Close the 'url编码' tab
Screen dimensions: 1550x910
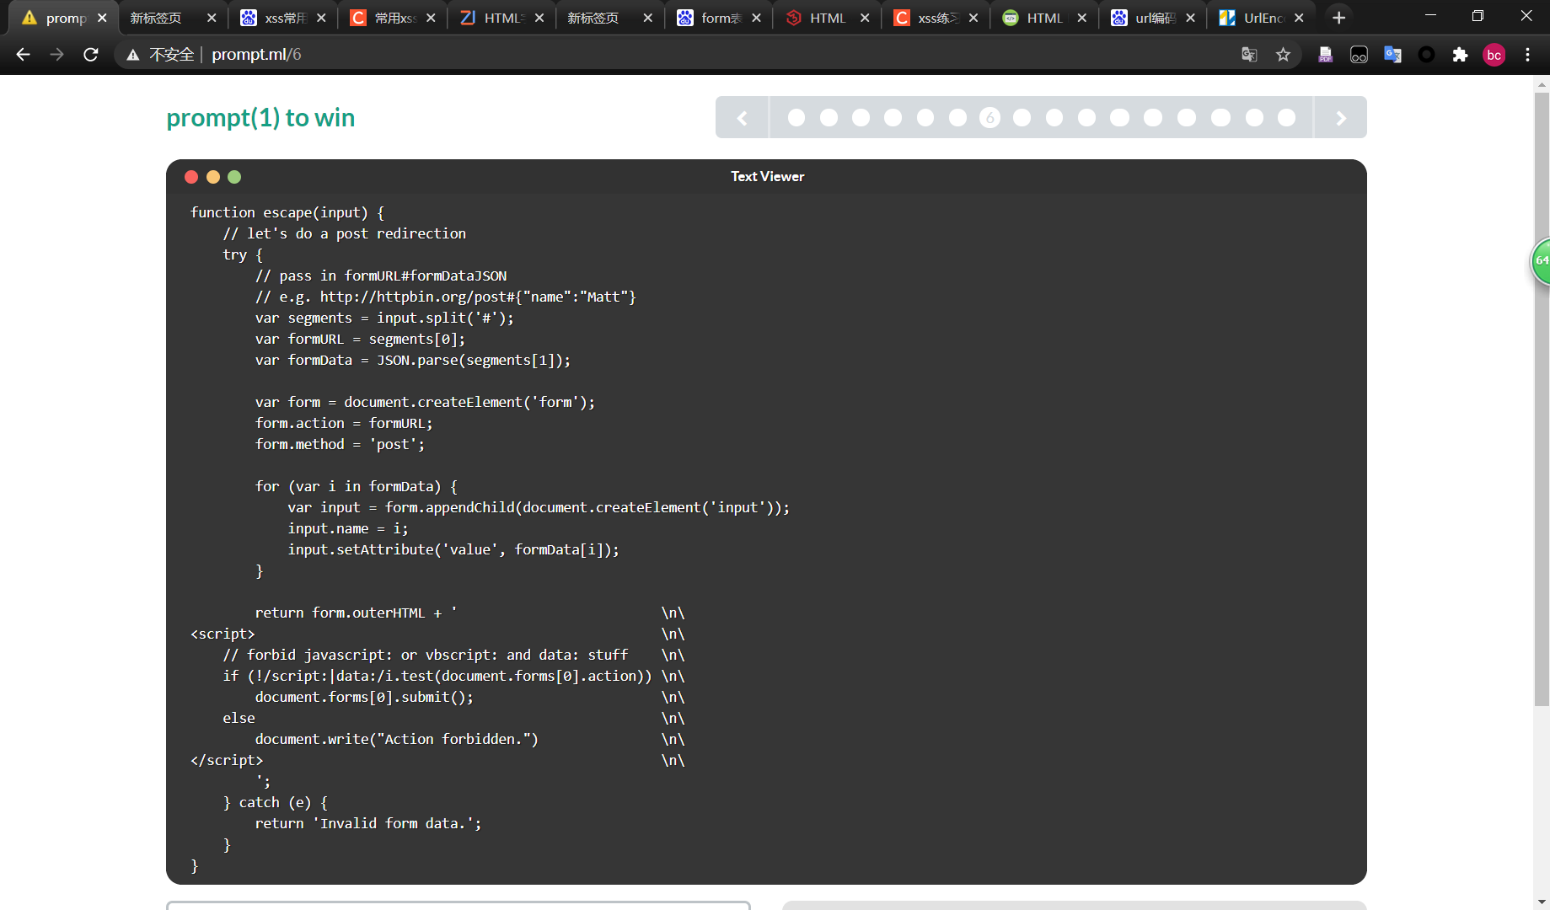pos(1190,18)
